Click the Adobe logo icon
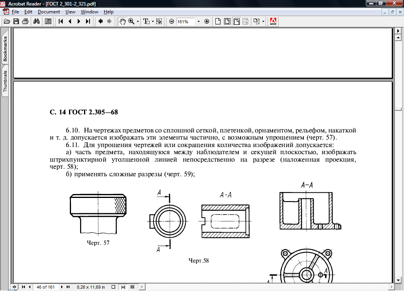 tap(273, 21)
